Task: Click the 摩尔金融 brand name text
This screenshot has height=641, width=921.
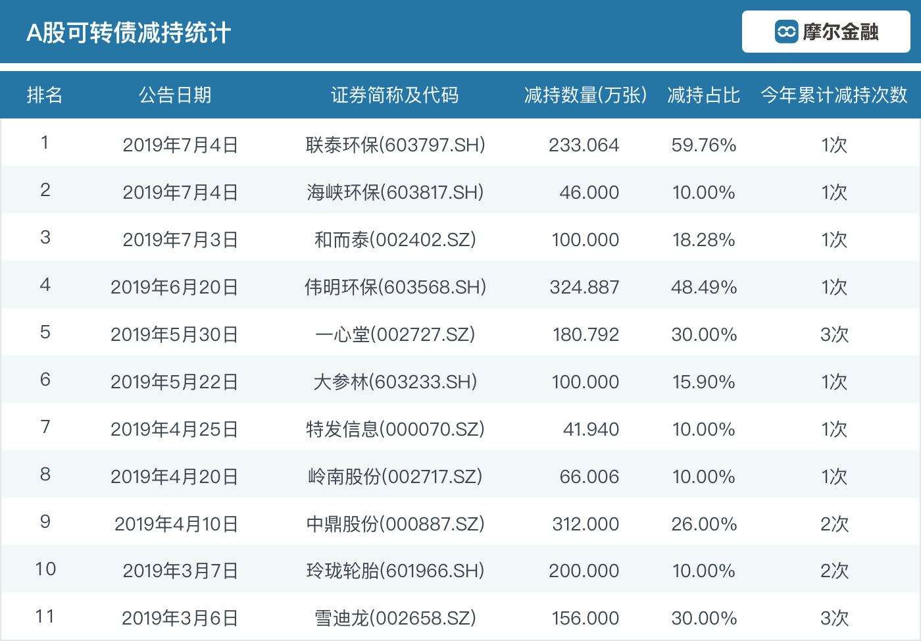Action: 840,32
